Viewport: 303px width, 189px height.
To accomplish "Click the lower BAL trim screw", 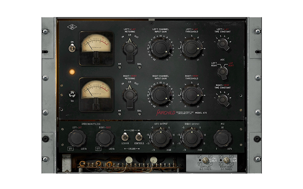I will [139, 114].
